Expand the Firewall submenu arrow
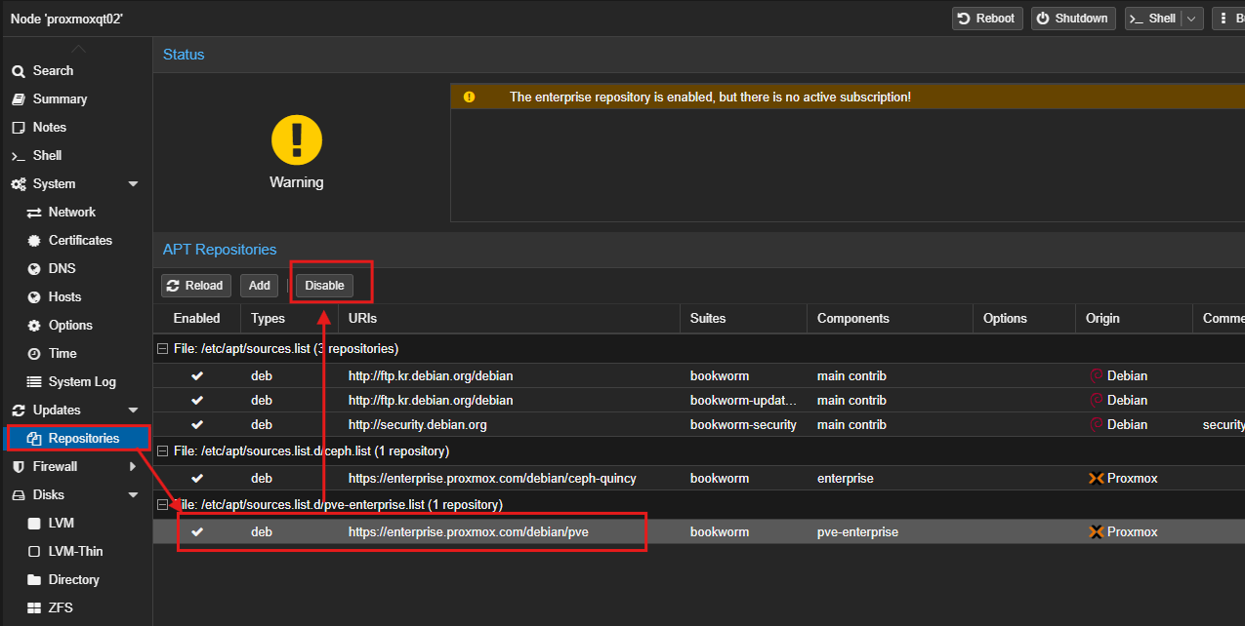 pyautogui.click(x=133, y=466)
